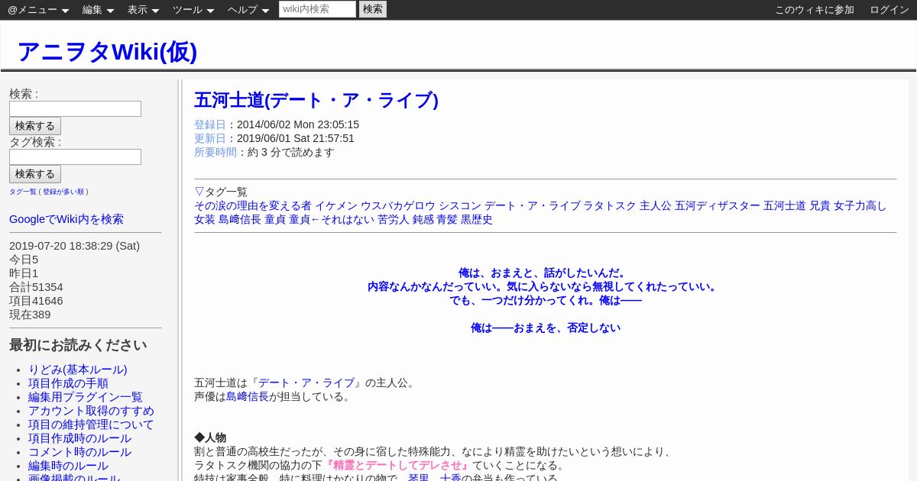
Task: Open GoogleでWiki内を検索 link
Action: point(66,219)
